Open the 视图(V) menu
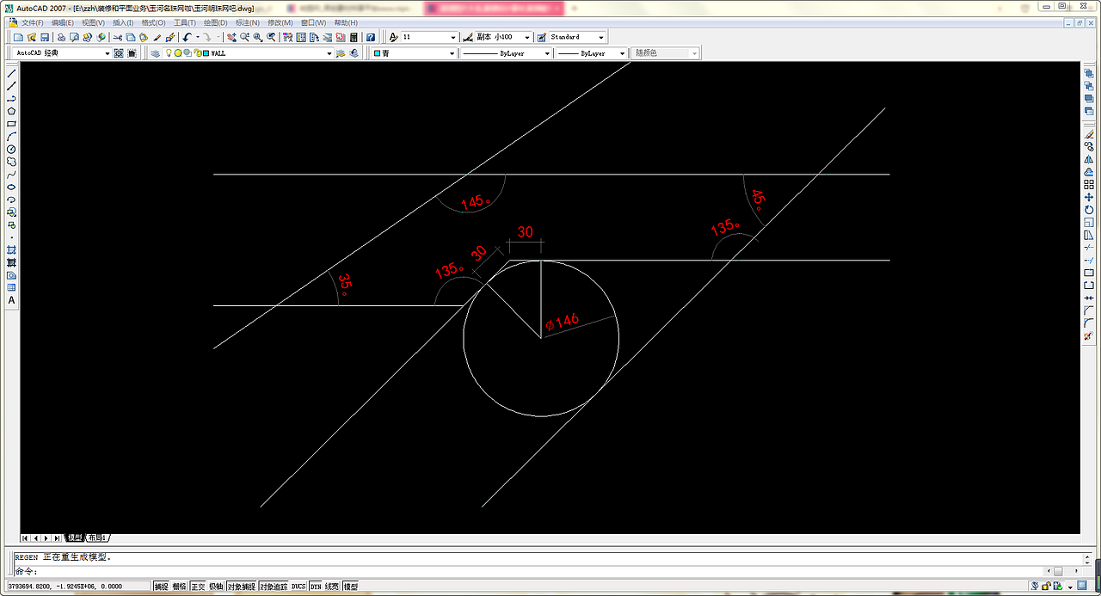The height and width of the screenshot is (596, 1101). pos(94,22)
